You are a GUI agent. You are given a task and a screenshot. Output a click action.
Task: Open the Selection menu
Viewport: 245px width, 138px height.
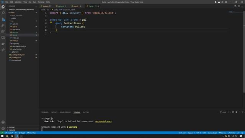18,2
